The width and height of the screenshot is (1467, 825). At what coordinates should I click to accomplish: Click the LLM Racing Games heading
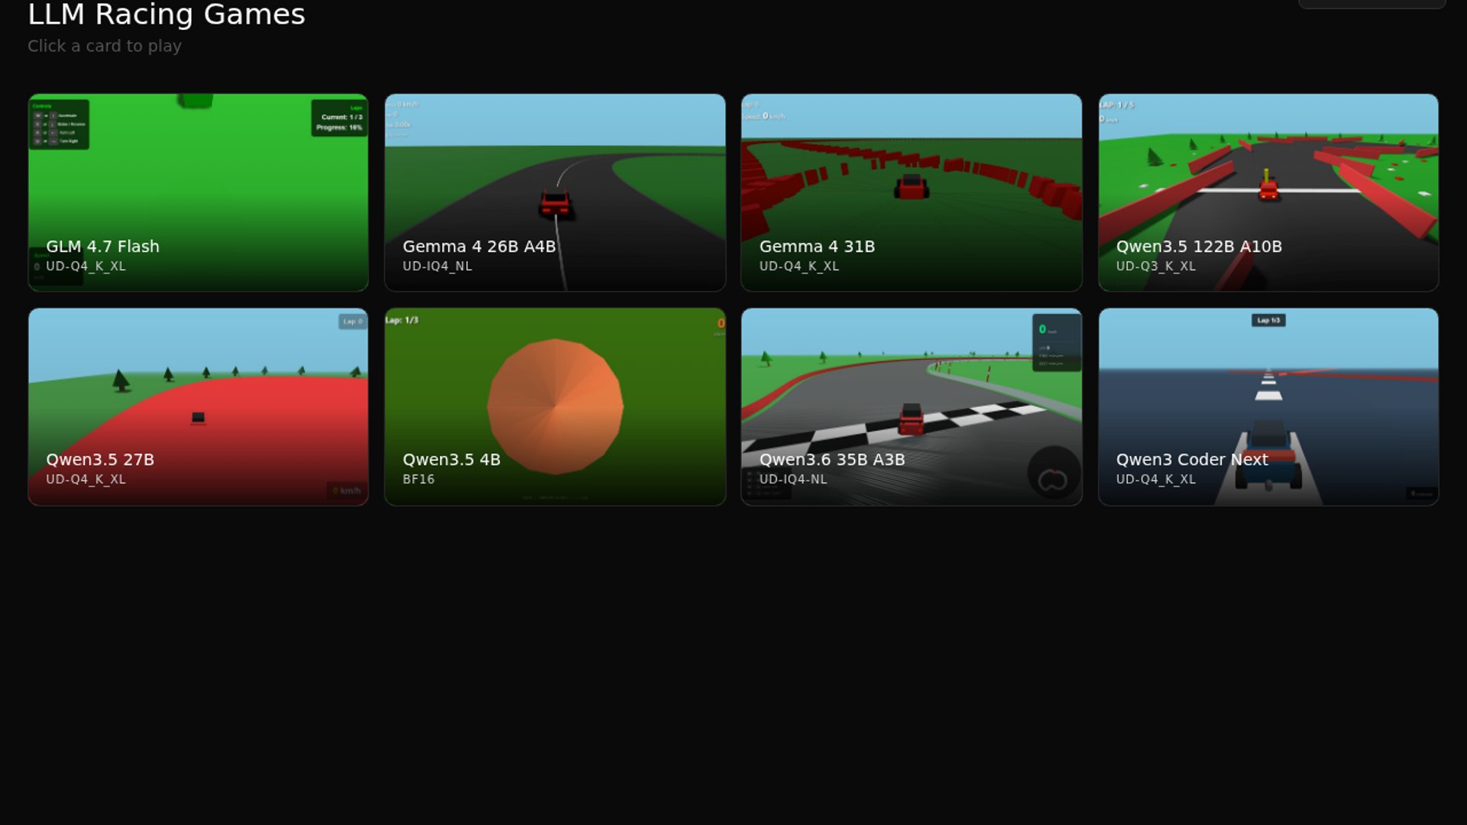(167, 15)
